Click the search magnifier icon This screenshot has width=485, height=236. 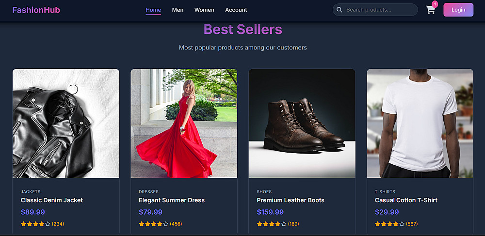339,10
